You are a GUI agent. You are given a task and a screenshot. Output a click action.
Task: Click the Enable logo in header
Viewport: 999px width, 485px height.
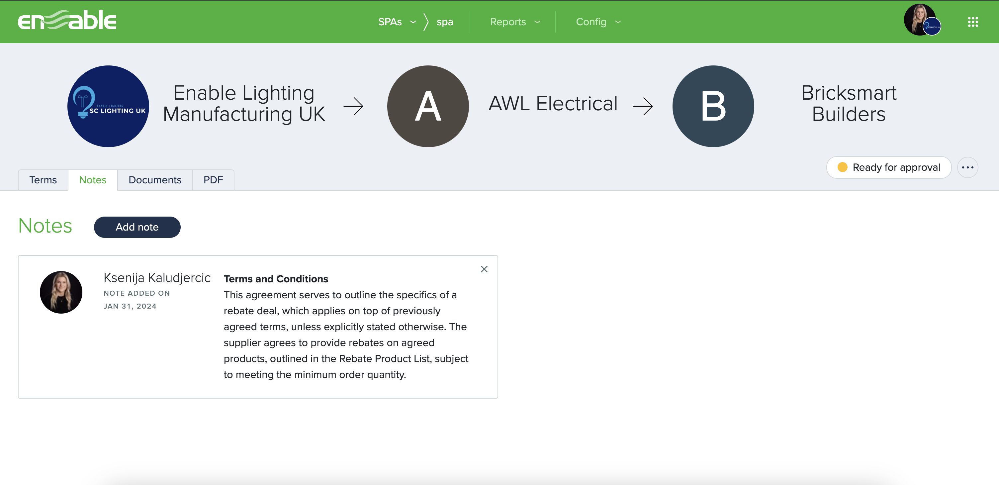[x=67, y=21]
